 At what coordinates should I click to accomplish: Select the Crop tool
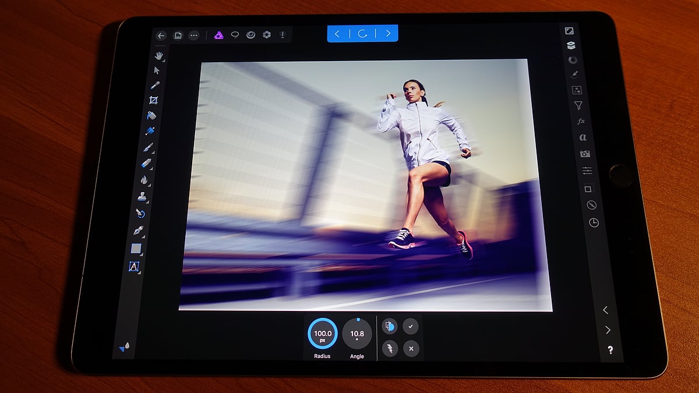154,100
